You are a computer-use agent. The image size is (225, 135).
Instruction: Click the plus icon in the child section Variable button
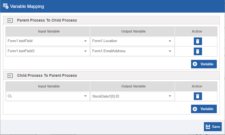195,109
